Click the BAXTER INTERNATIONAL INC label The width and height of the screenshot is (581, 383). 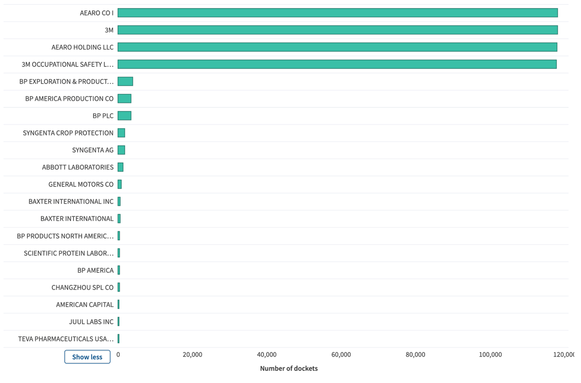click(x=71, y=202)
